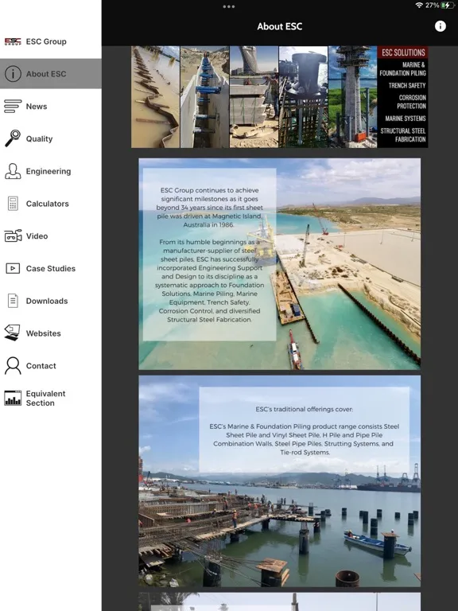Image resolution: width=458 pixels, height=611 pixels.
Task: Open the Quality menu label
Action: pos(39,138)
